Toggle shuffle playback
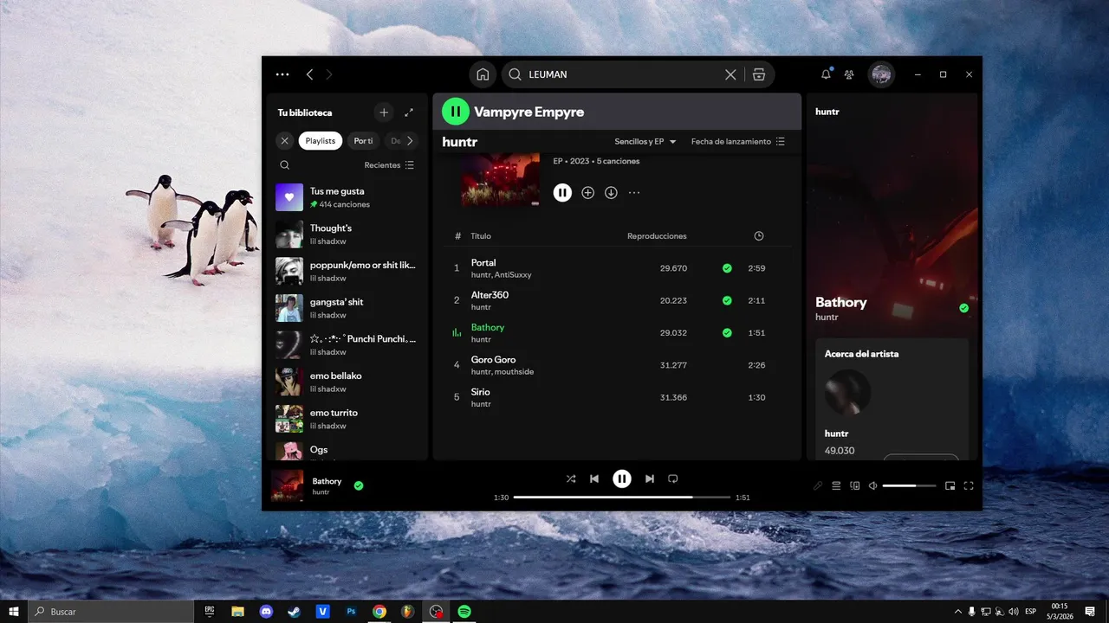 point(571,478)
